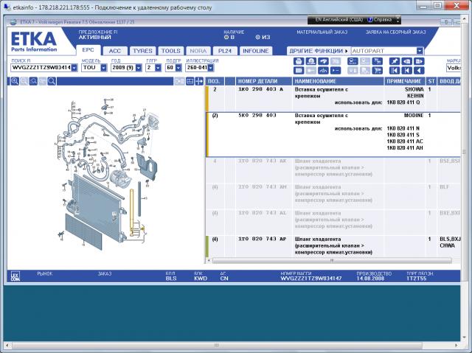Open the AUTOPART dropdown arrow
Screen dimensions: 472x353
[x=420, y=51]
